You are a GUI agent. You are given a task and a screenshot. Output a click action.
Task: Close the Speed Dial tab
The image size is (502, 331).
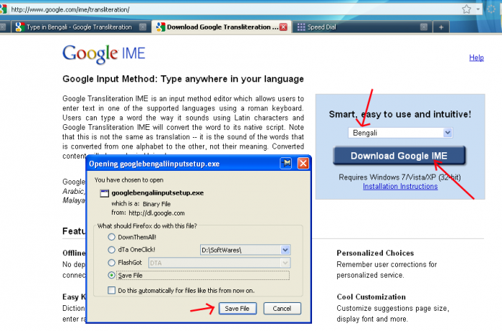tap(424, 27)
